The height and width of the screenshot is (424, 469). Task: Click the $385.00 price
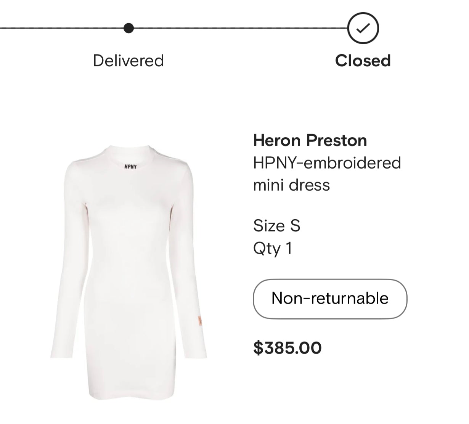tap(288, 348)
